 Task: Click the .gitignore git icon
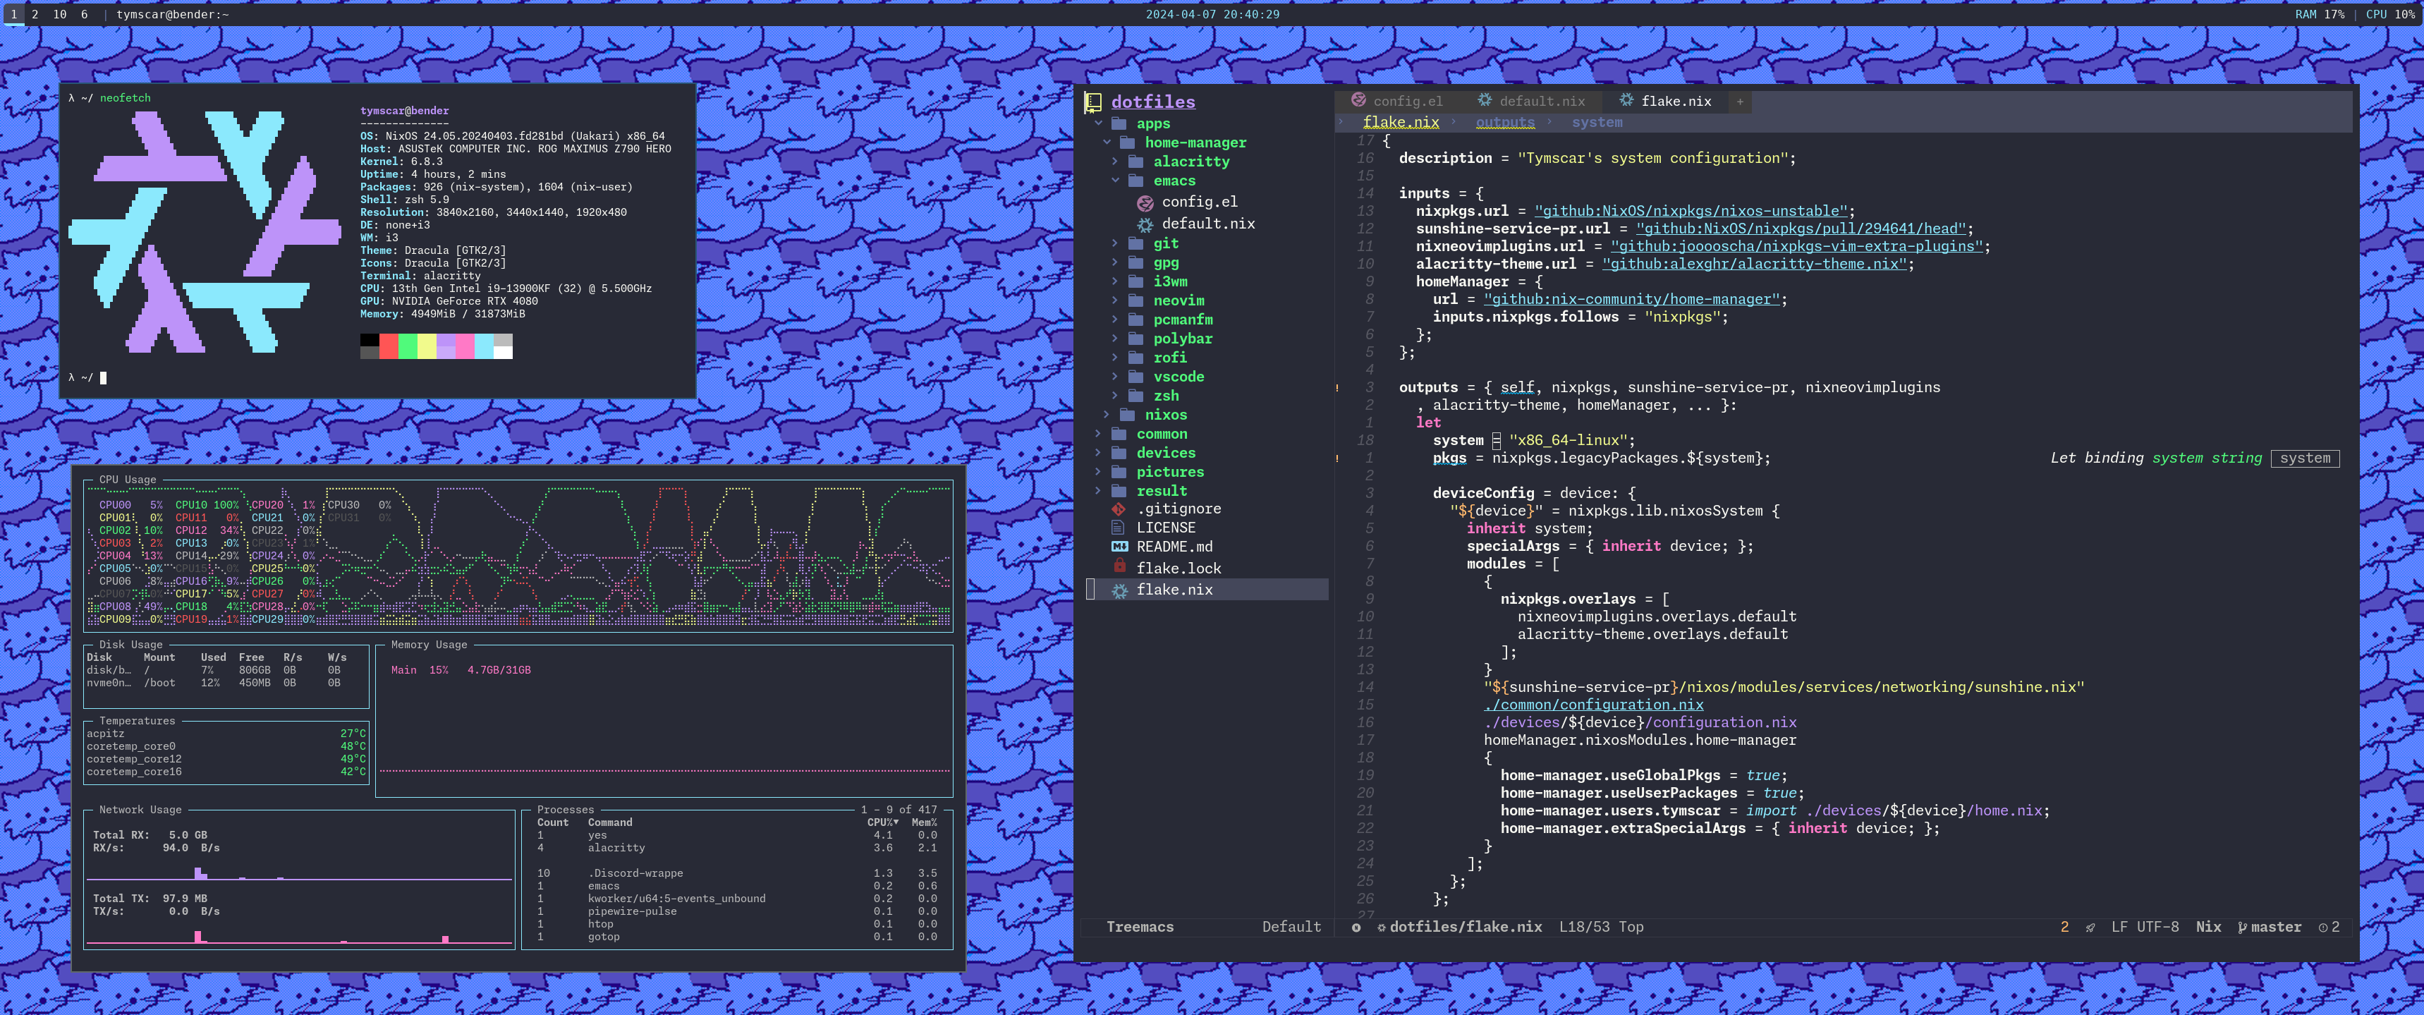pos(1119,509)
